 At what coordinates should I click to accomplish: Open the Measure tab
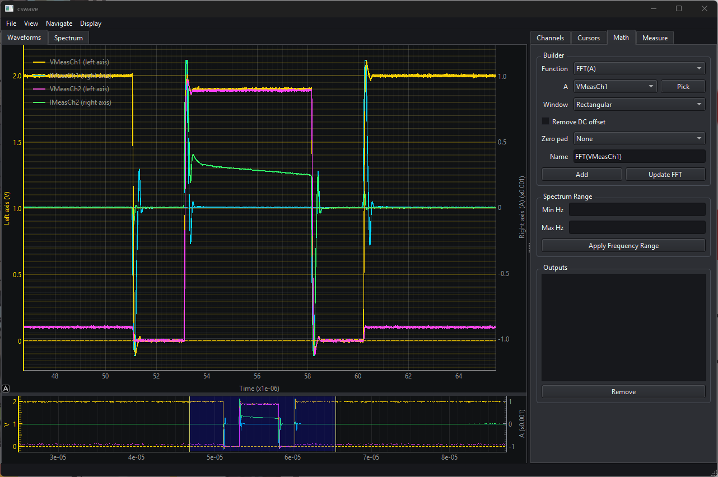click(655, 38)
